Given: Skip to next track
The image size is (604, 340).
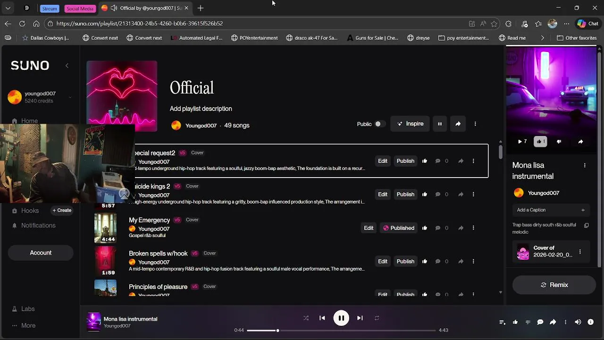Looking at the screenshot, I should (360, 318).
